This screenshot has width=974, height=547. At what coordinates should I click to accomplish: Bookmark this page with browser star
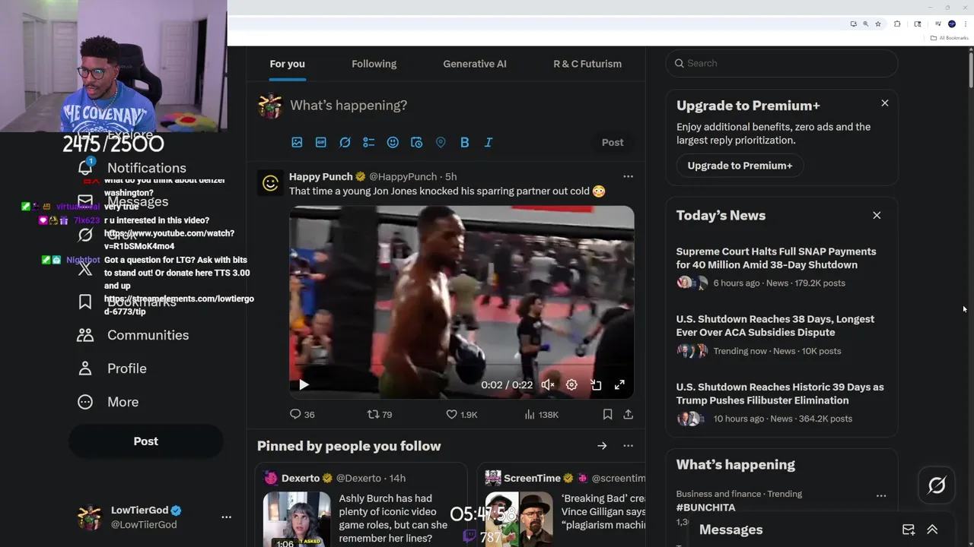click(878, 24)
